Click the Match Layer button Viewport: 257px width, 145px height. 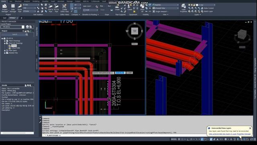pyautogui.click(x=207, y=11)
